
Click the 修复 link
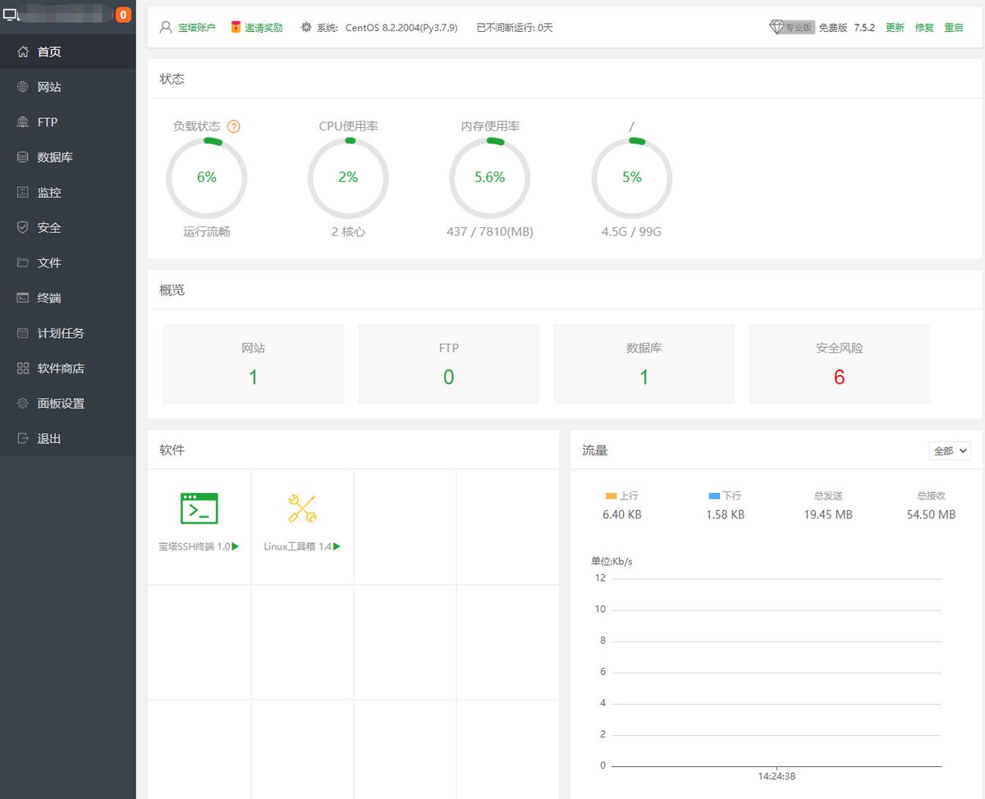pyautogui.click(x=924, y=27)
